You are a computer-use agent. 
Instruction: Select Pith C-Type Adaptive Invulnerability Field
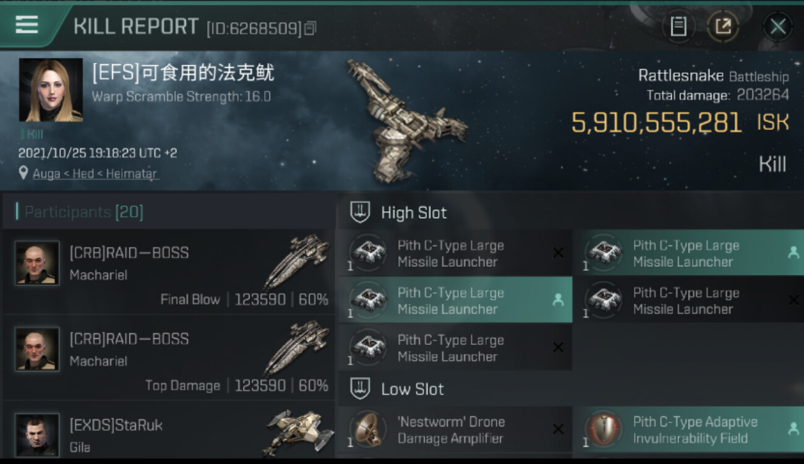[688, 430]
